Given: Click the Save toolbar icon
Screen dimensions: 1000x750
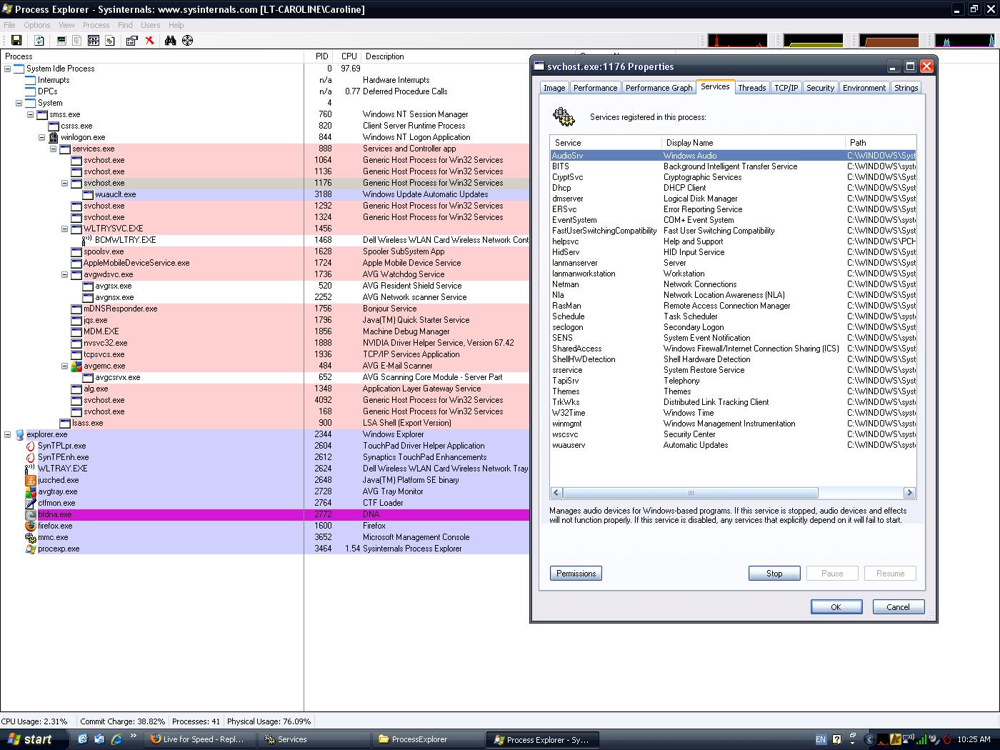Looking at the screenshot, I should click(x=16, y=41).
